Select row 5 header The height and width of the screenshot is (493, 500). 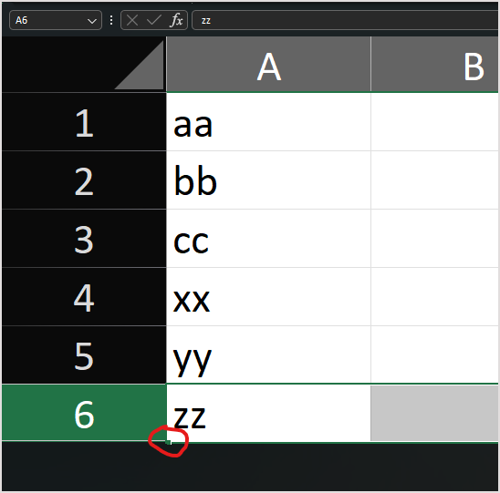point(84,354)
